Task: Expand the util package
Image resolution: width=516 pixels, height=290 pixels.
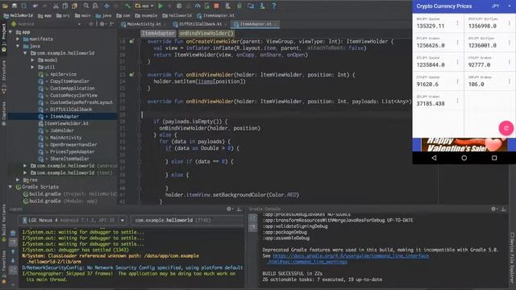Action: click(x=32, y=67)
